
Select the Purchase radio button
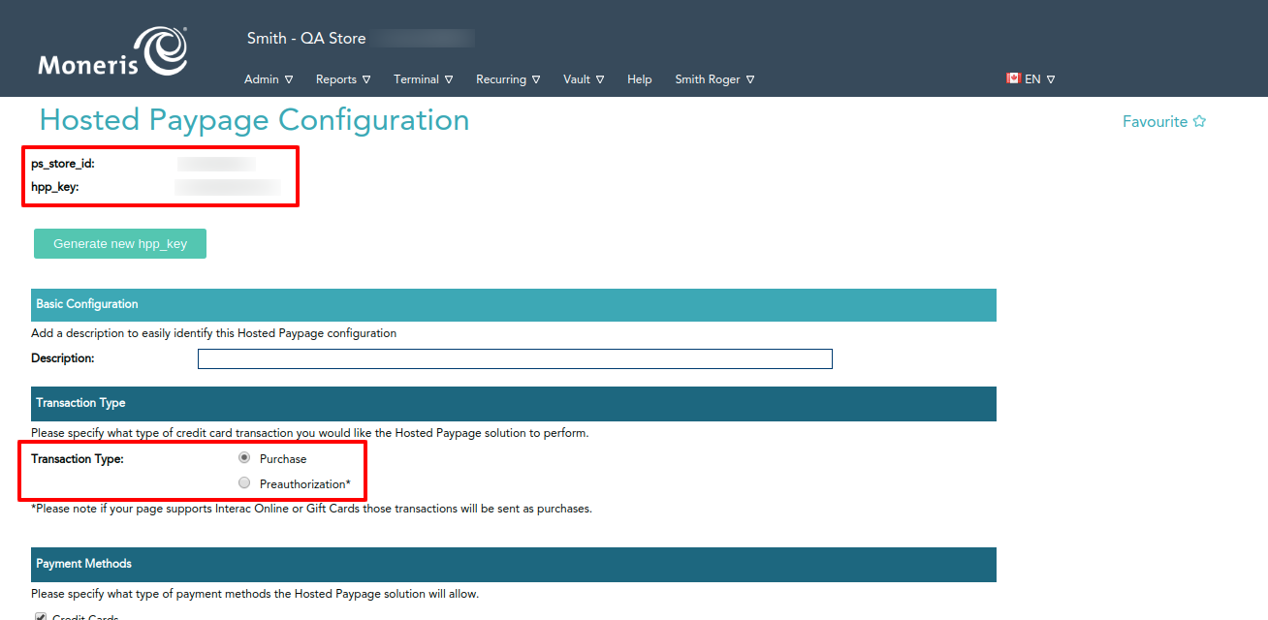click(x=244, y=458)
